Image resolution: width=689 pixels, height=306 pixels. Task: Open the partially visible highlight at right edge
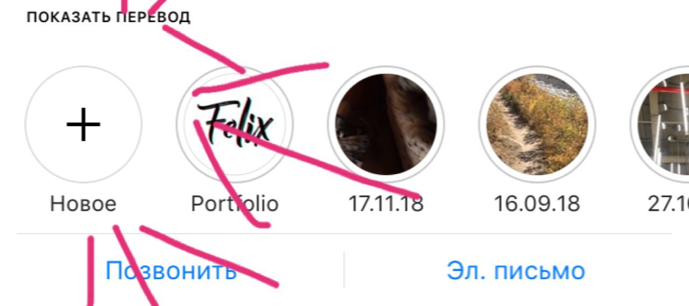[x=660, y=125]
